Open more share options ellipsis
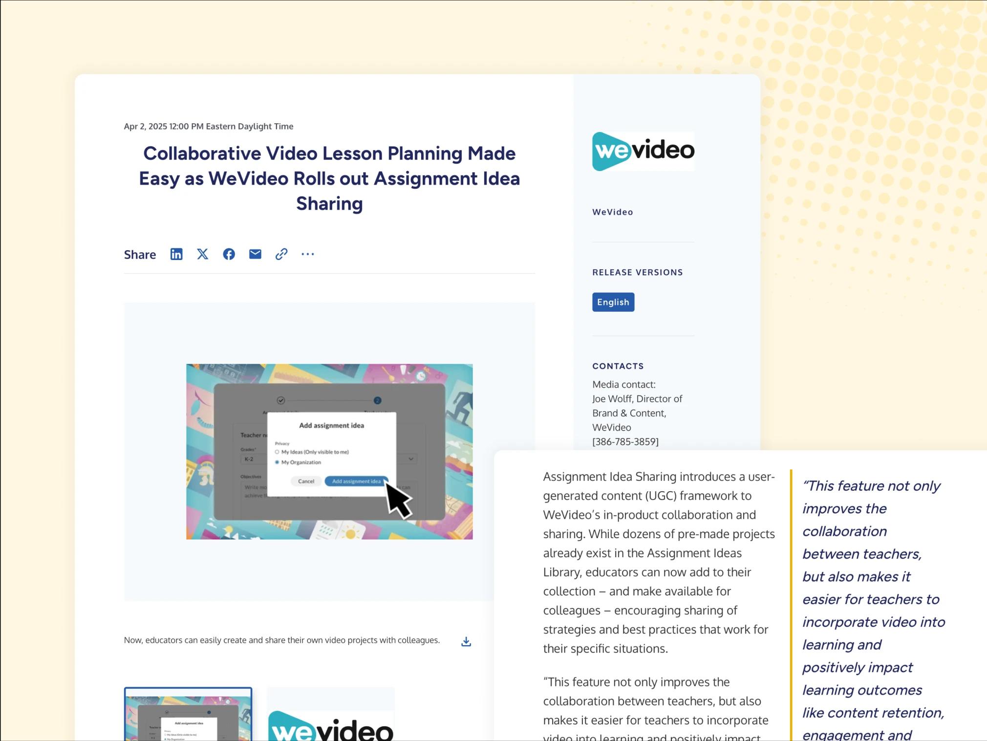The width and height of the screenshot is (987, 741). pyautogui.click(x=308, y=254)
